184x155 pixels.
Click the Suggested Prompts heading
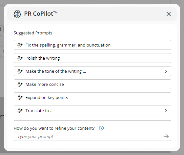coord(33,33)
